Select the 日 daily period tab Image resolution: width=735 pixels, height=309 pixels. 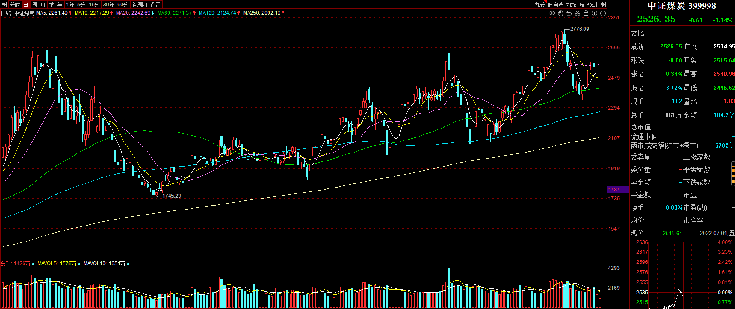[26, 5]
